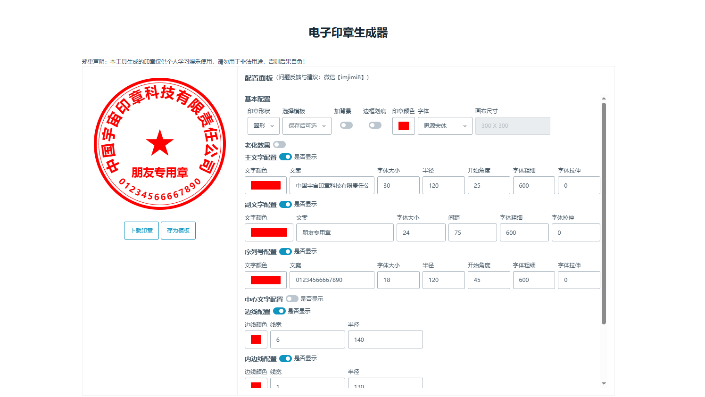The height and width of the screenshot is (397, 705).
Task: Toggle 是否显示 for 边线配置
Action: pos(280,311)
